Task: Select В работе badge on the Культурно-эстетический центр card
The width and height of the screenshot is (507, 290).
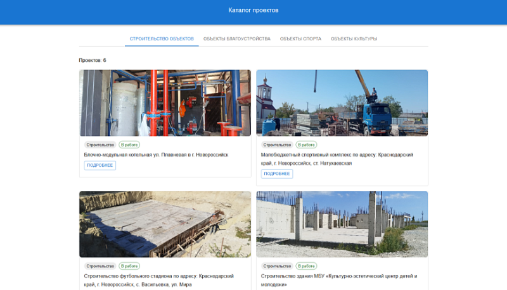Action: pyautogui.click(x=307, y=266)
